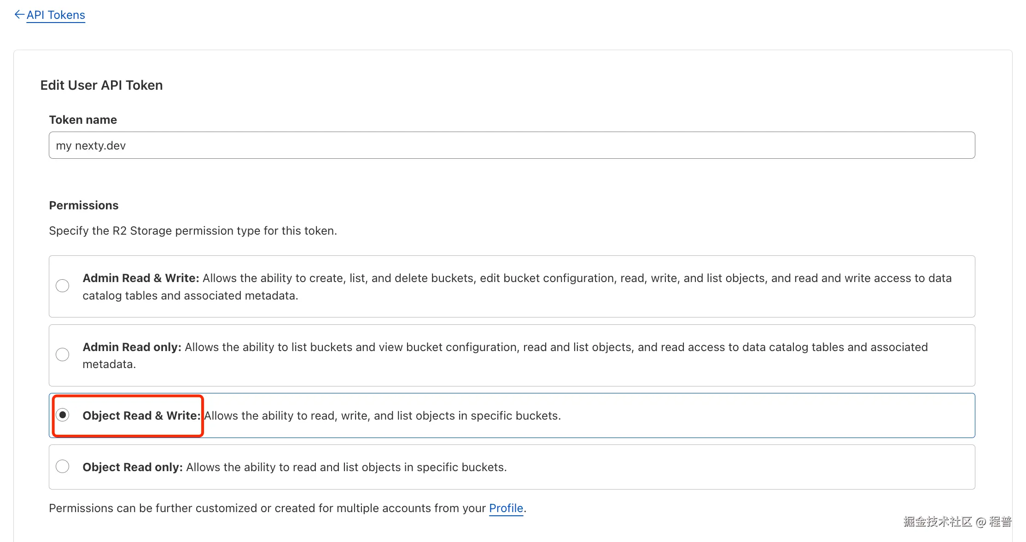
Task: Click the Token name label
Action: click(x=82, y=119)
